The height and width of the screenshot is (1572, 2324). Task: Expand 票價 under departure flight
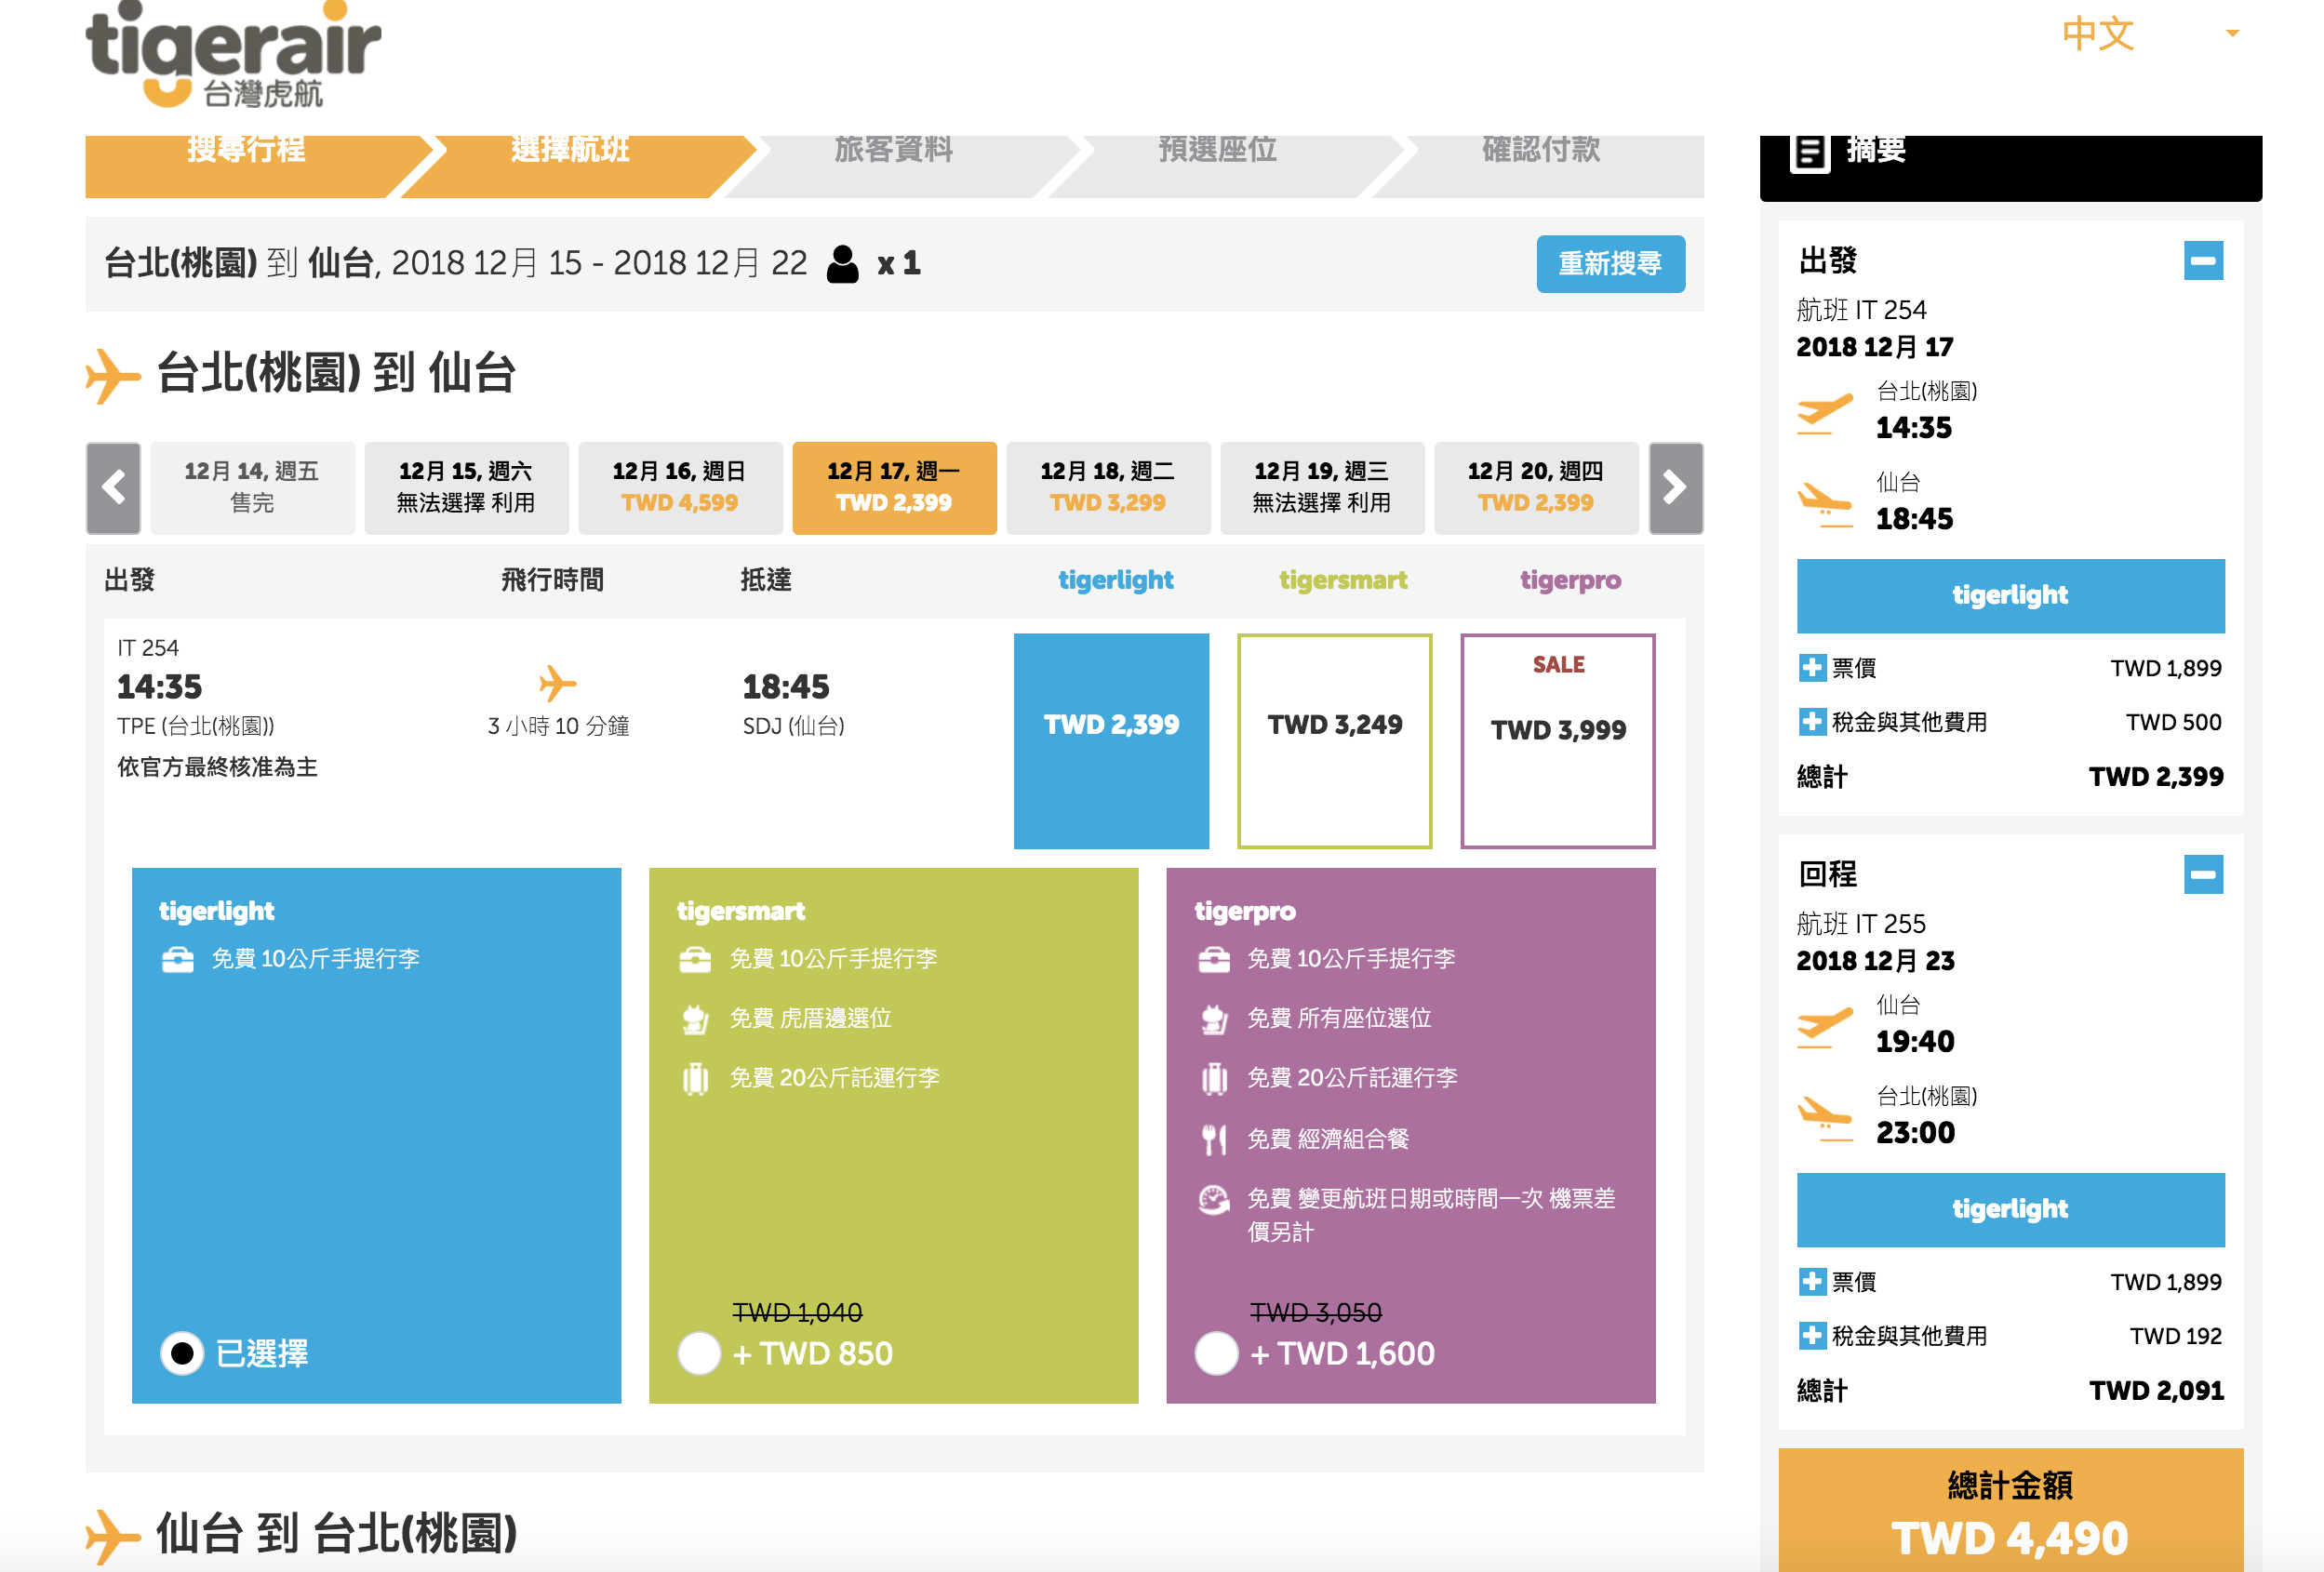(1811, 668)
